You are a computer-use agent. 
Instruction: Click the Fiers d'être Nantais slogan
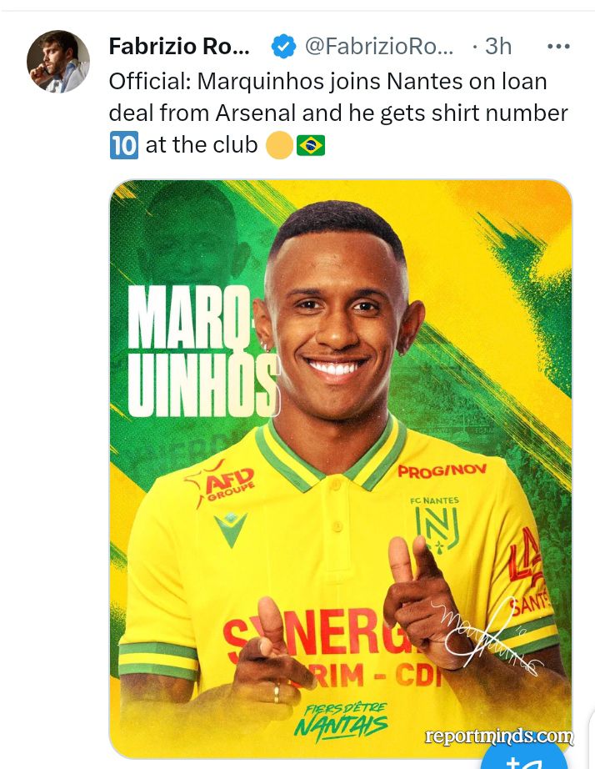tap(341, 720)
